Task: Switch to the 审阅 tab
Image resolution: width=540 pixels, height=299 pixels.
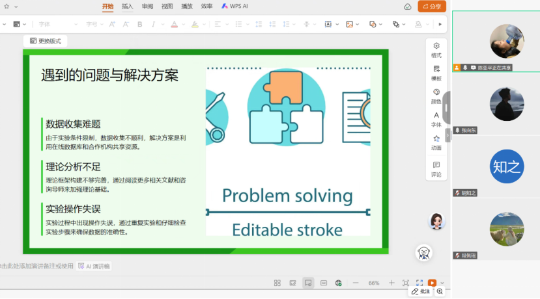Action: (147, 6)
